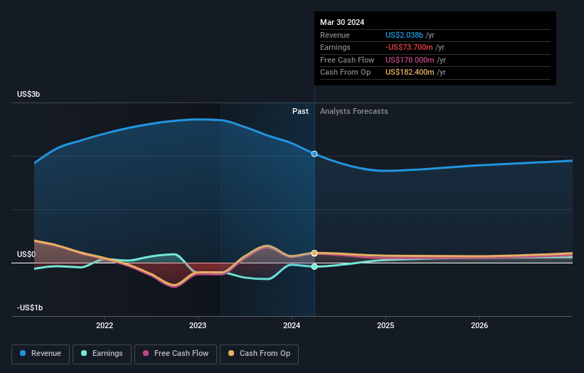Image resolution: width=584 pixels, height=373 pixels.
Task: Toggle the Cash From Op legend button
Action: tap(259, 354)
